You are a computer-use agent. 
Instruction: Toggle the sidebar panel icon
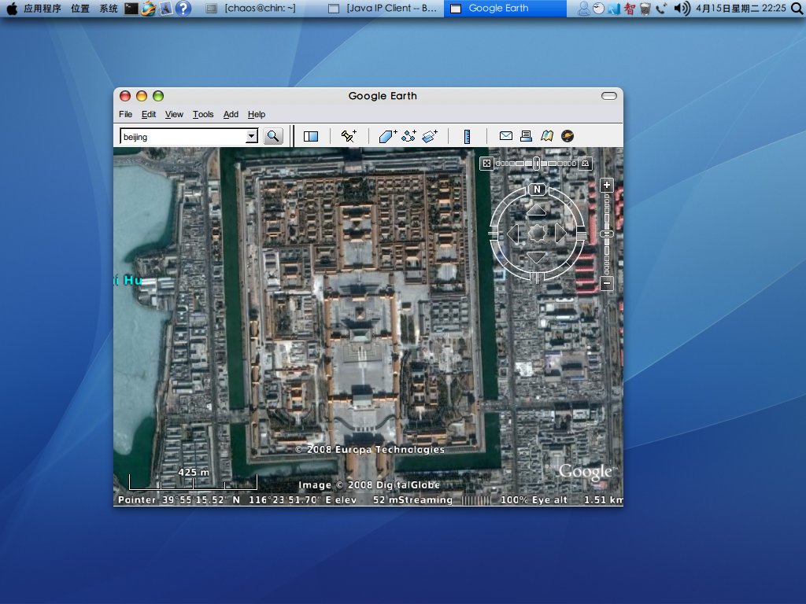pos(311,136)
